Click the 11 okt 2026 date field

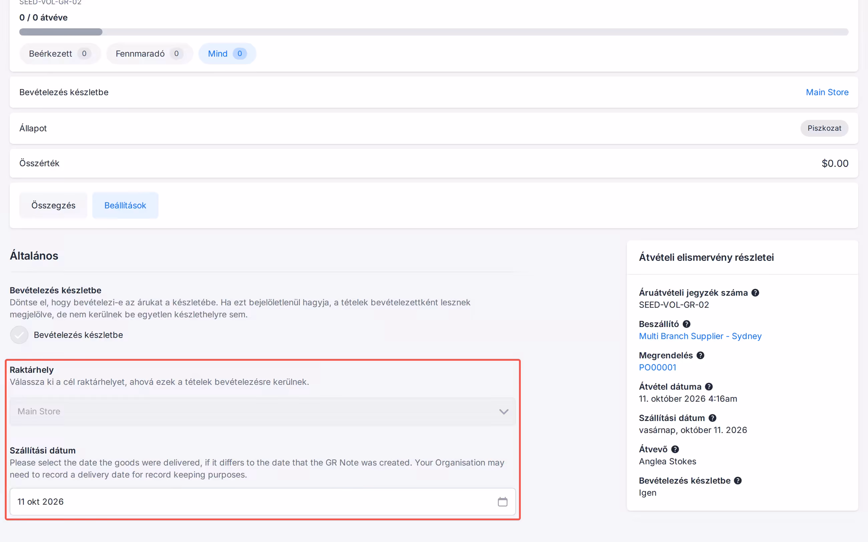coord(263,501)
